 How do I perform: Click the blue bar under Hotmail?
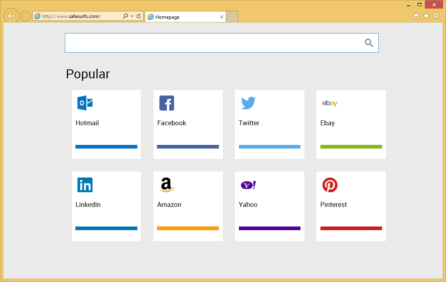106,147
